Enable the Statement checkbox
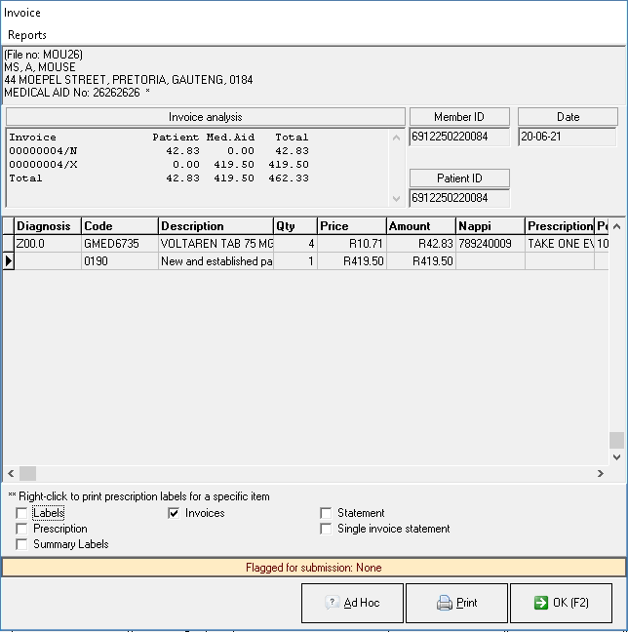The width and height of the screenshot is (628, 632). click(326, 513)
